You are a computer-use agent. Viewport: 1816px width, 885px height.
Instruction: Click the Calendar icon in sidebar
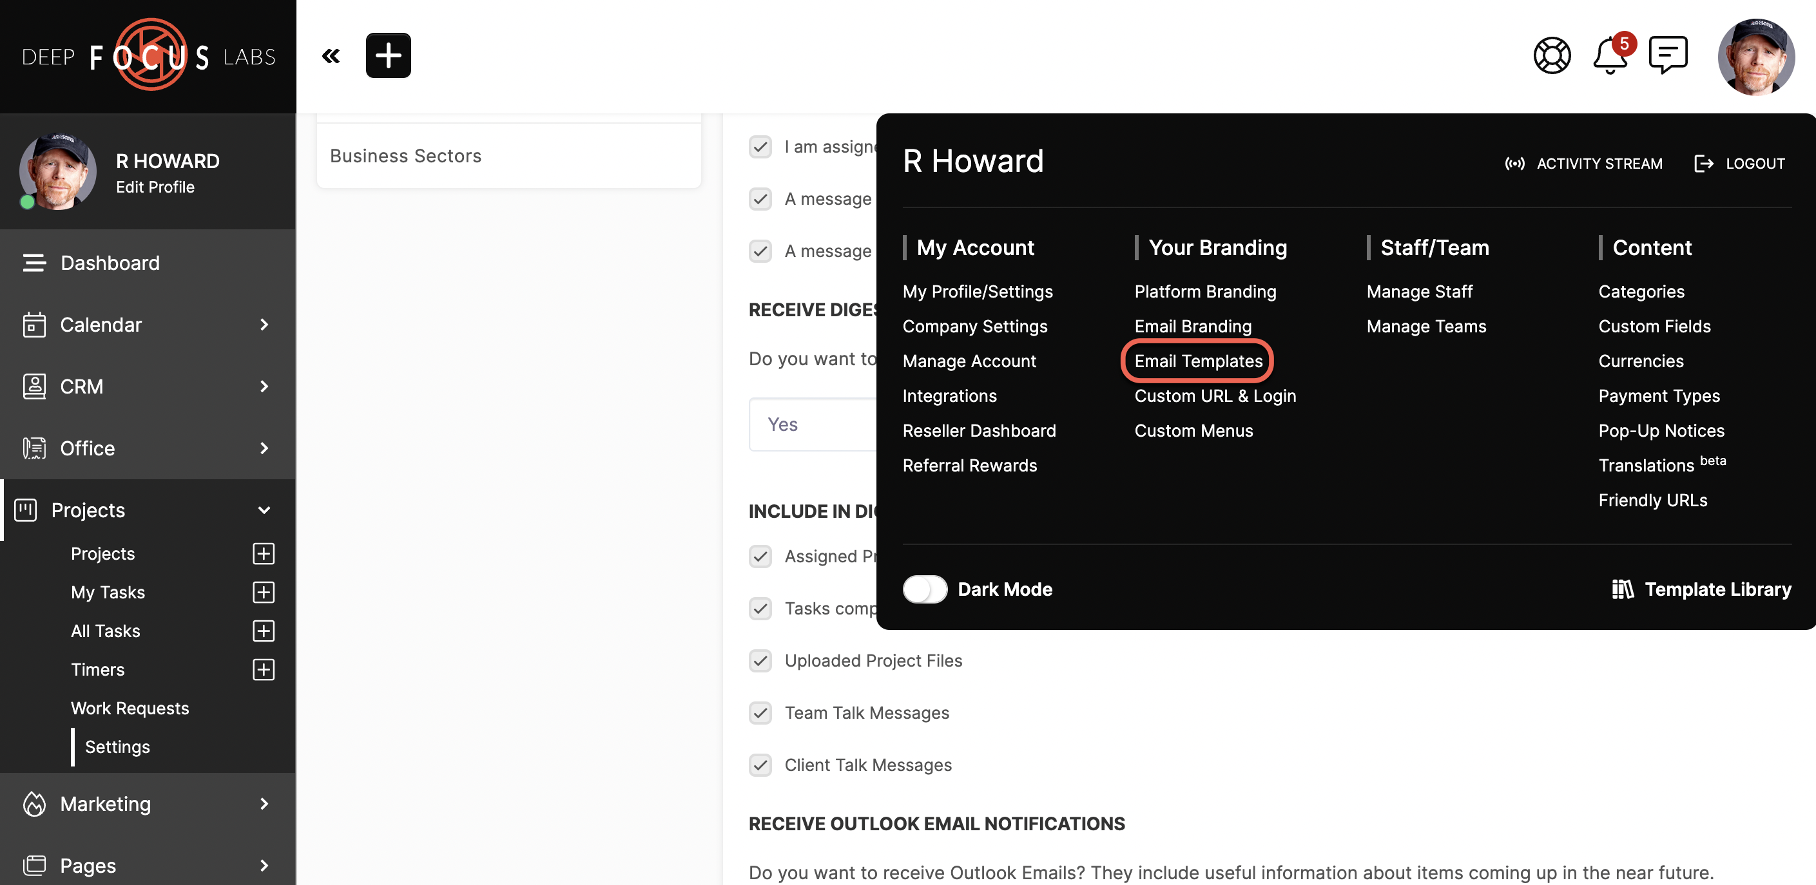pos(34,325)
